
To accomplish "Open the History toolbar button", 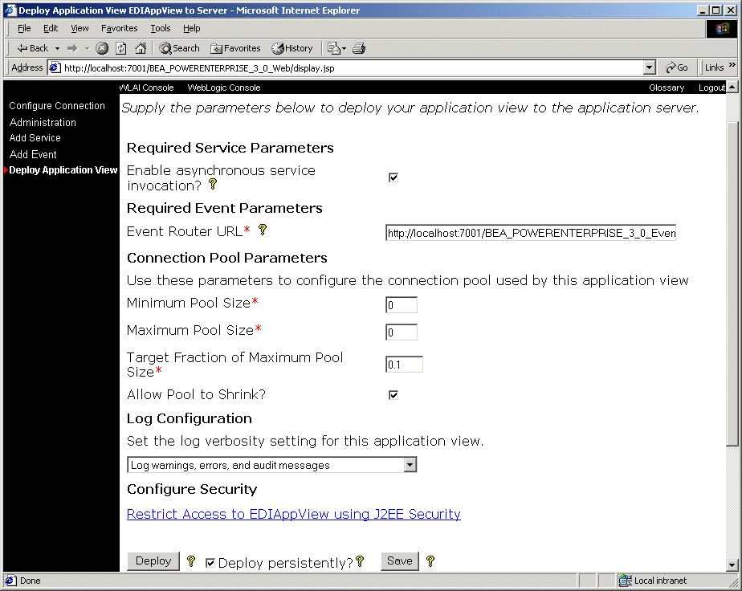I will (292, 48).
